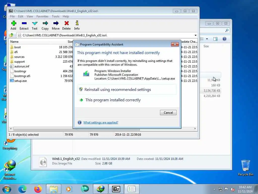Choose This program installed correctly
Viewport: 258px width, 194px height.
pyautogui.click(x=127, y=100)
